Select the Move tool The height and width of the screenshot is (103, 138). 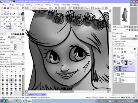2,14
